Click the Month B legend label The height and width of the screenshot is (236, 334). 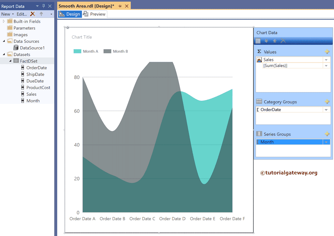coord(120,51)
